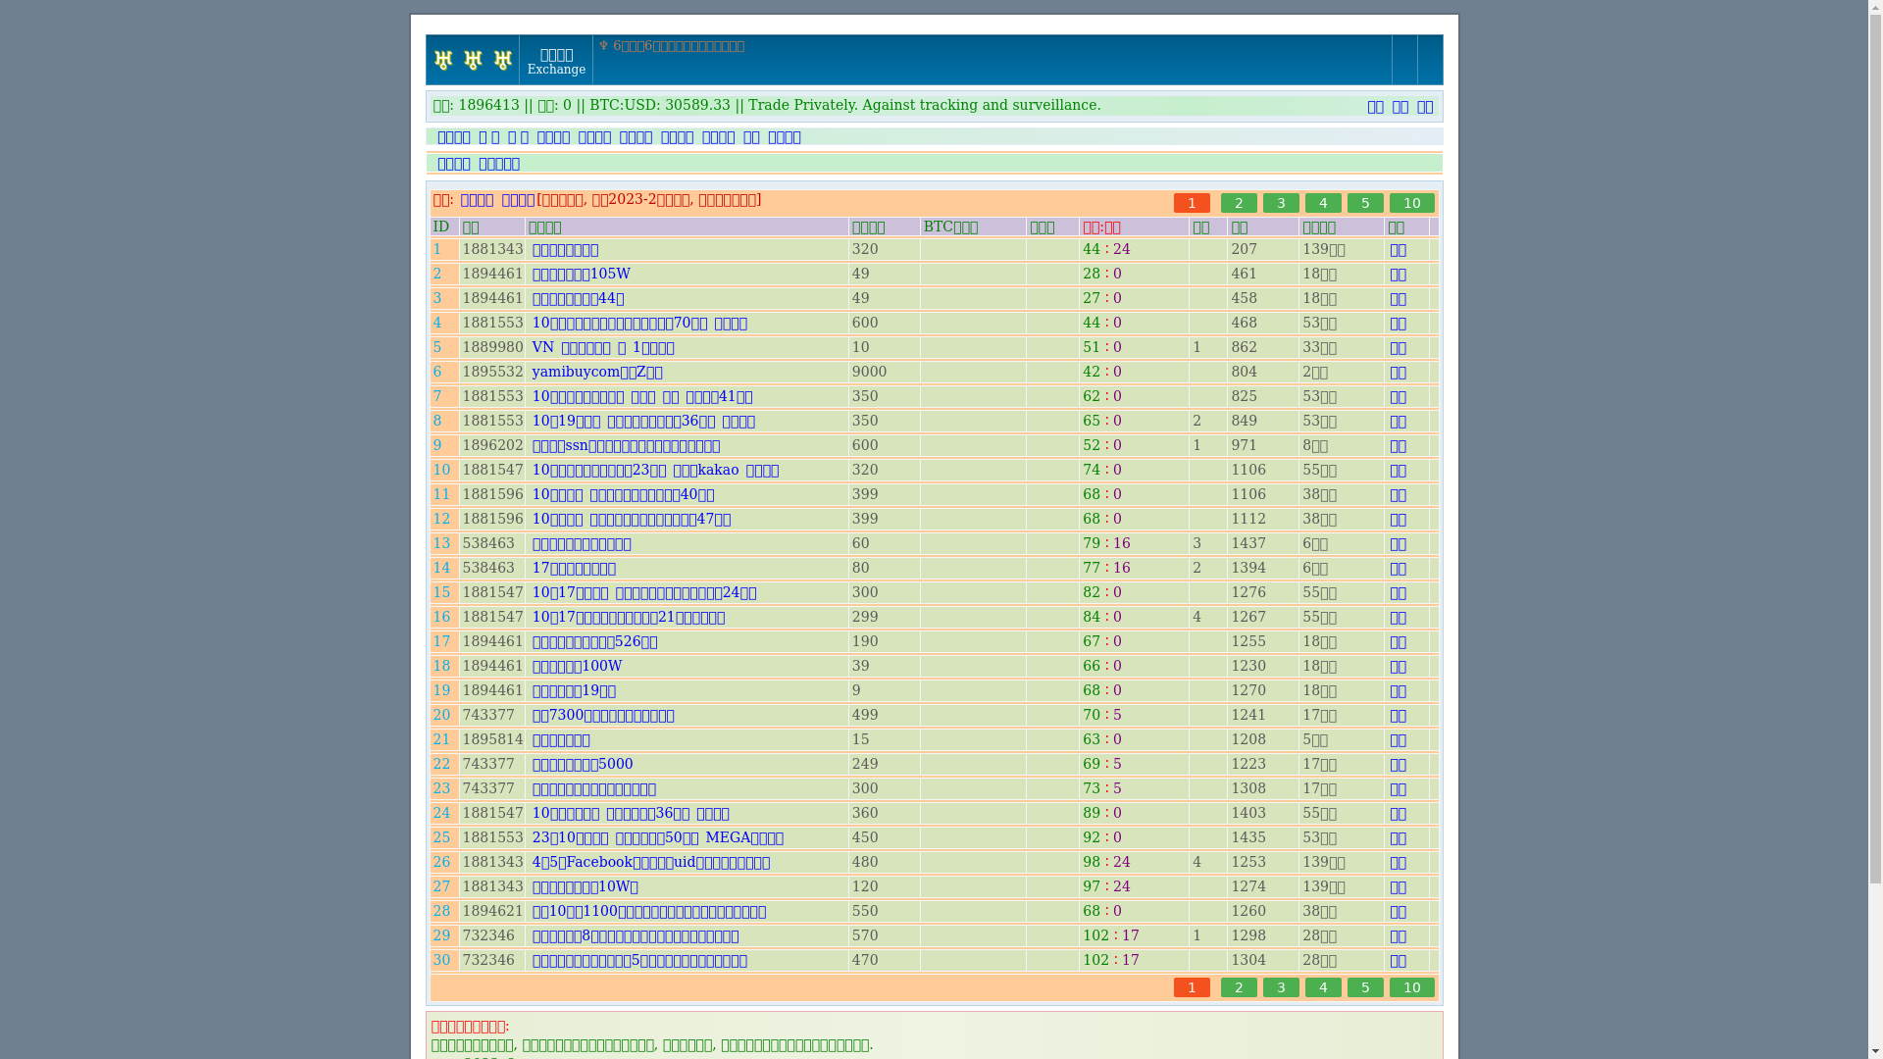Click the first trident icon in header
The width and height of the screenshot is (1883, 1059).
(x=443, y=60)
